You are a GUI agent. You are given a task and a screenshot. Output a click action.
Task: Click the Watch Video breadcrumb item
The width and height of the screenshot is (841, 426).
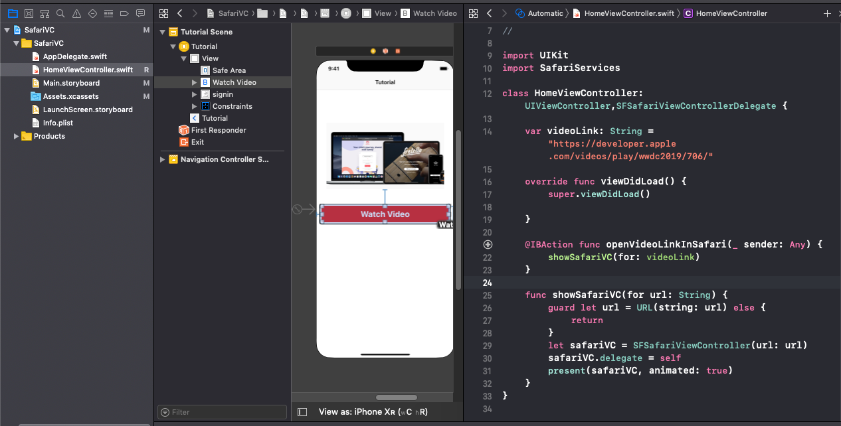[x=434, y=13]
